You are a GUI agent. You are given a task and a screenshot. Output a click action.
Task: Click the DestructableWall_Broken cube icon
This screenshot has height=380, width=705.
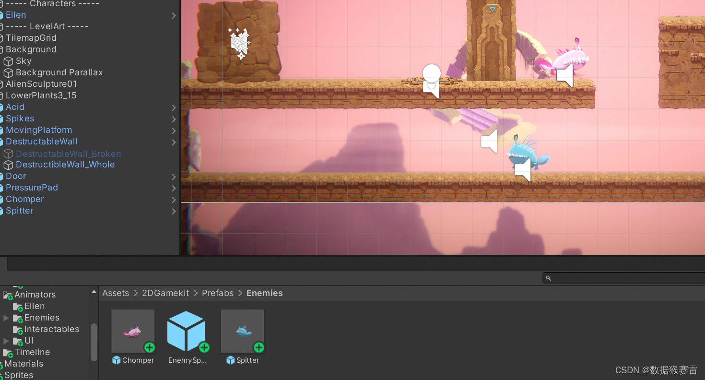(8, 154)
